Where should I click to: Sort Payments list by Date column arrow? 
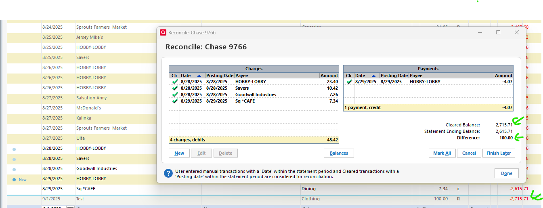[x=373, y=76]
